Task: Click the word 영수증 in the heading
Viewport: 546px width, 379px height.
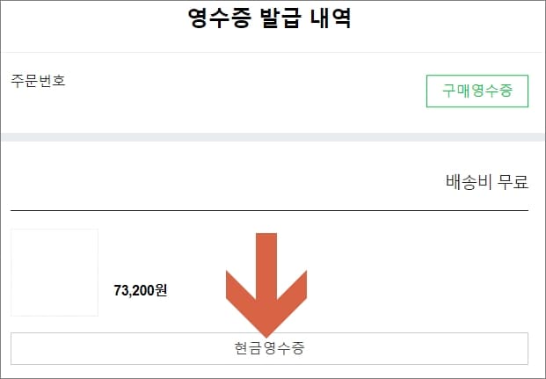Action: 220,18
